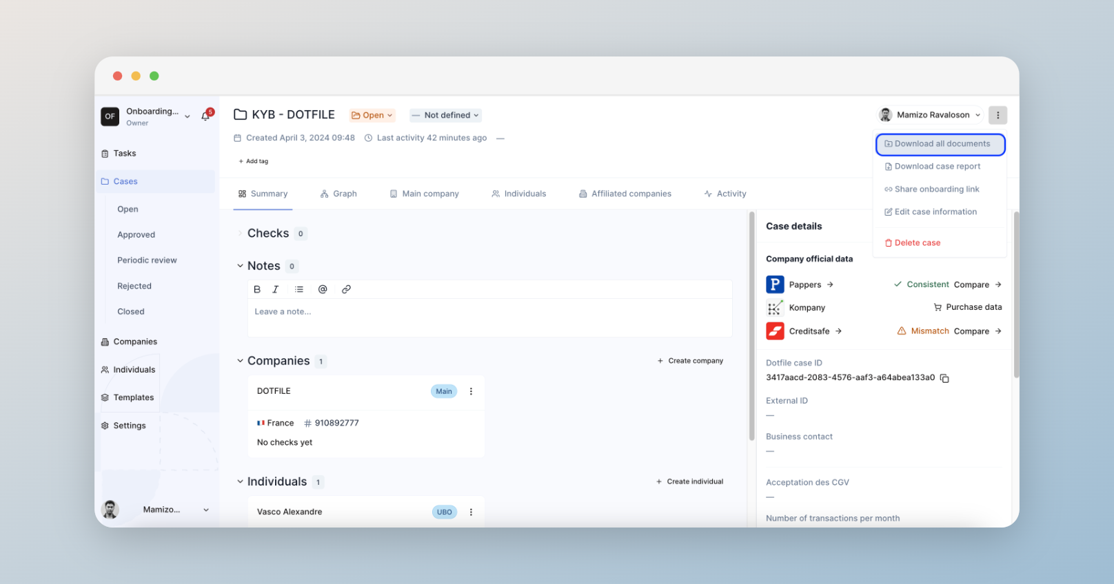Switch to the Activity tab
Viewport: 1114px width, 584px height.
pos(725,194)
